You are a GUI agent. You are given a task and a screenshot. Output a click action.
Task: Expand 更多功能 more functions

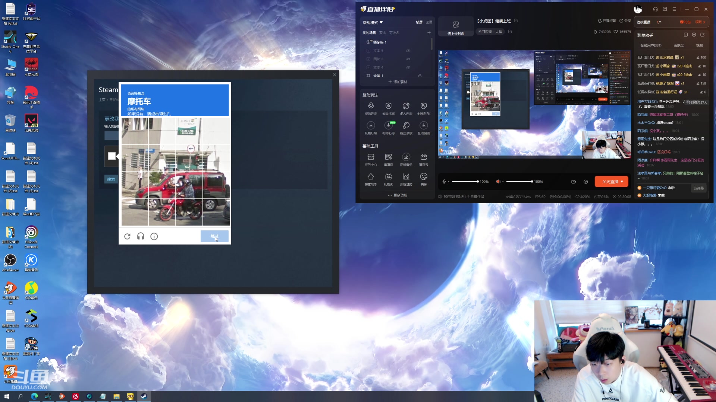[x=398, y=195]
